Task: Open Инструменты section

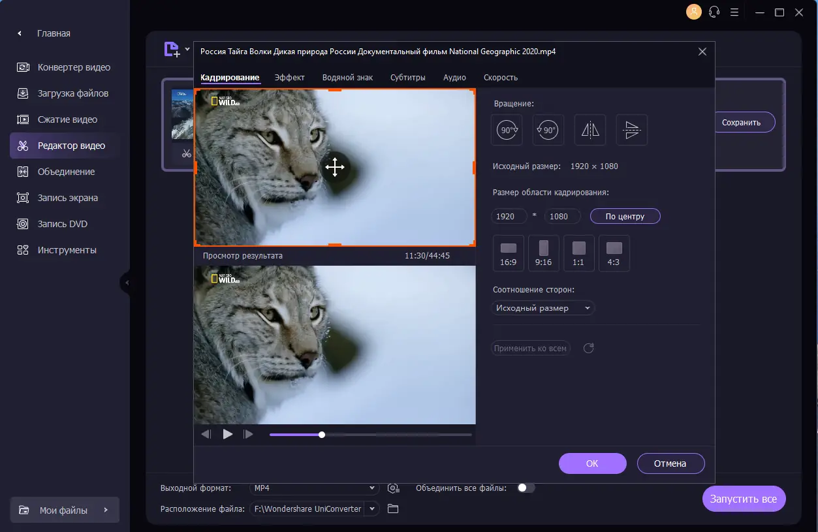Action: tap(64, 250)
